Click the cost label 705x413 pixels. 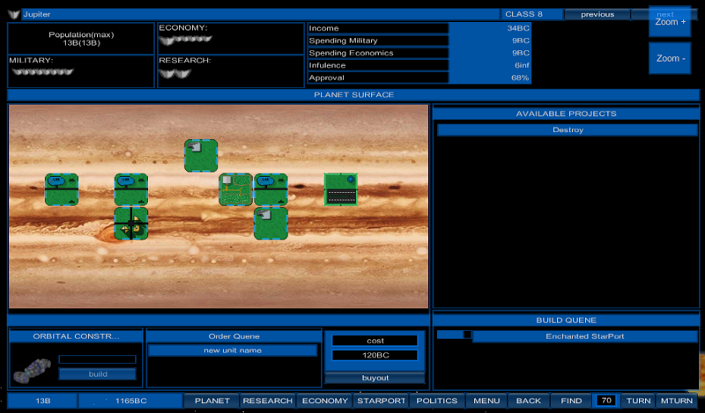coord(375,341)
